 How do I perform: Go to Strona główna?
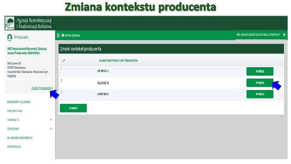72,35
